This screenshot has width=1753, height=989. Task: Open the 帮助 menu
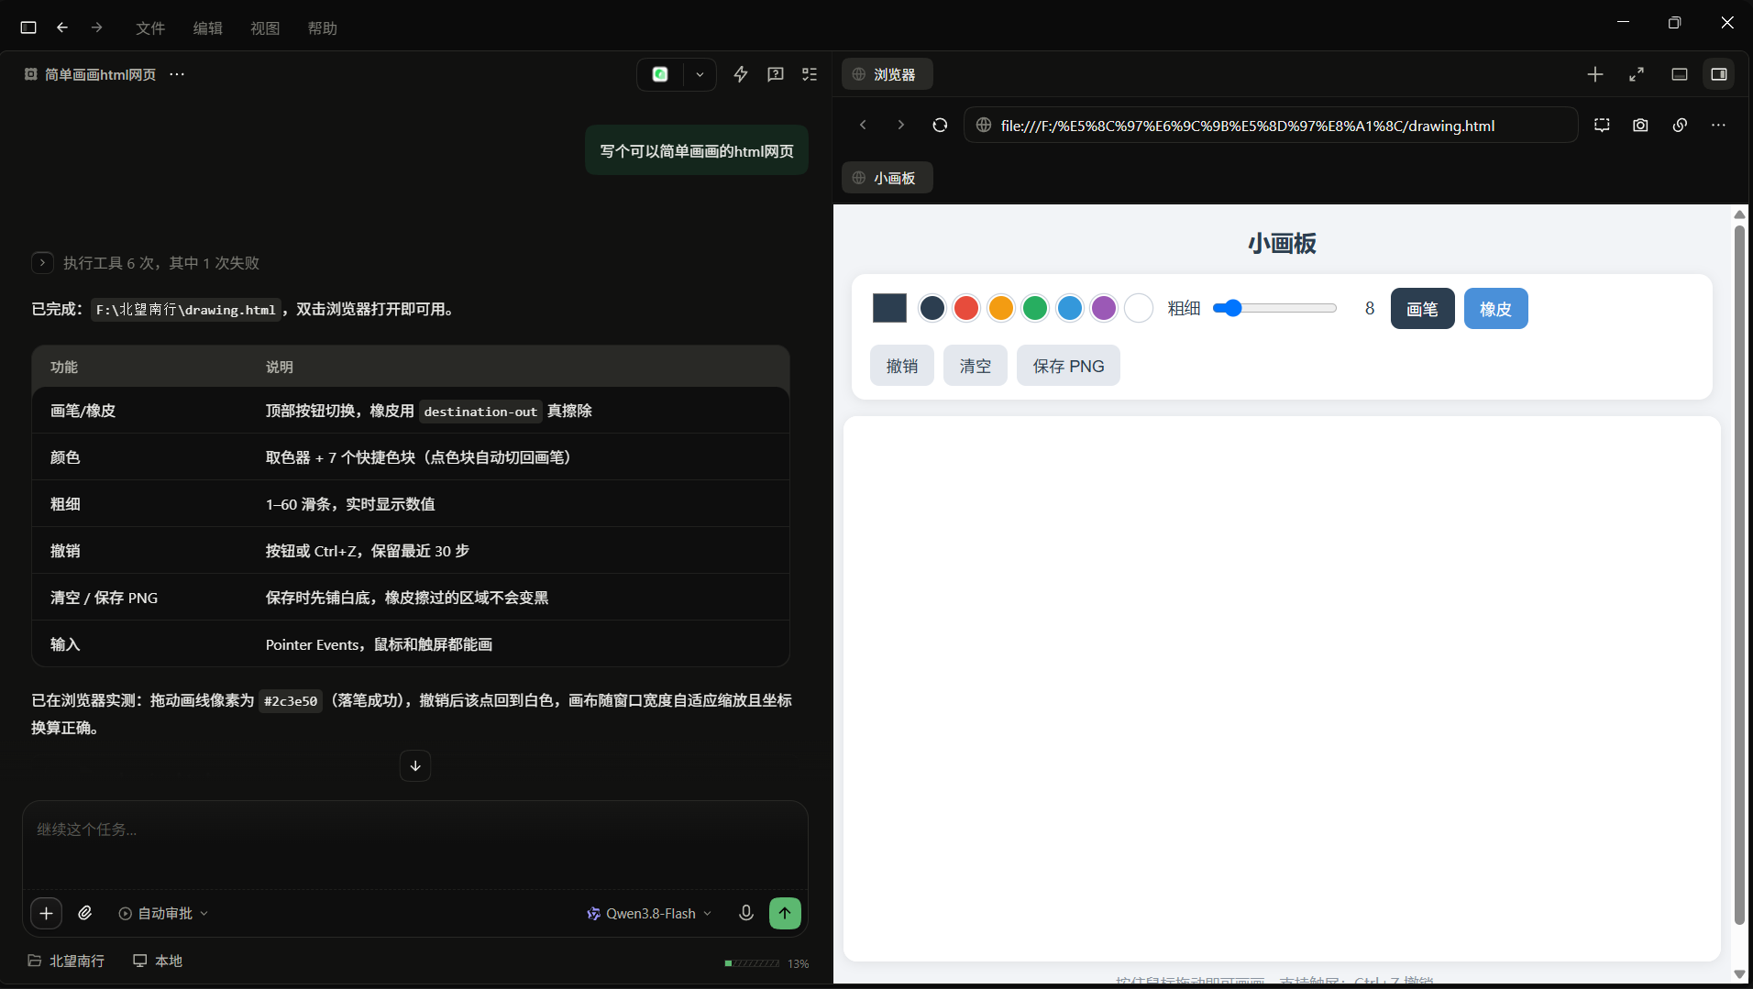pos(323,28)
